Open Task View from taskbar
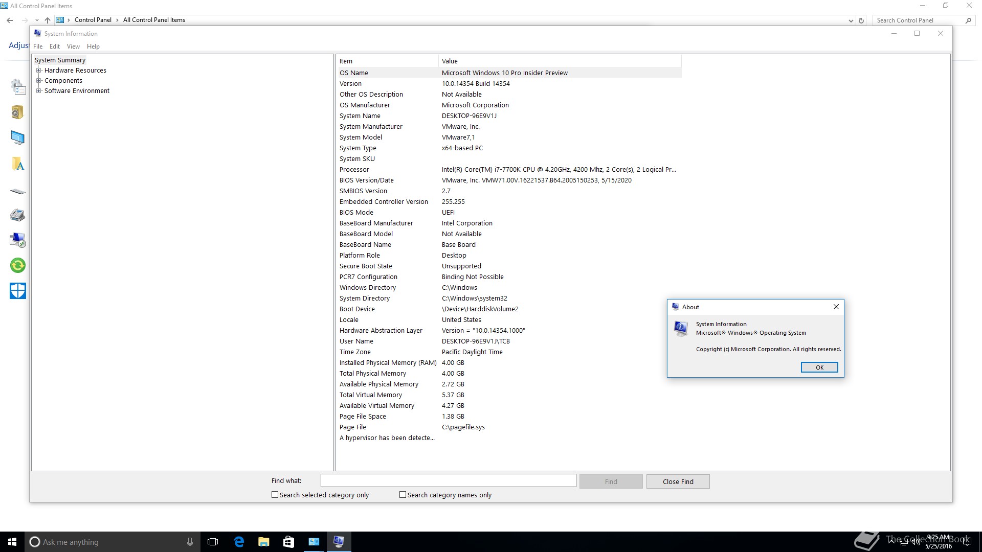Screen dimensions: 982x552 pos(213,542)
